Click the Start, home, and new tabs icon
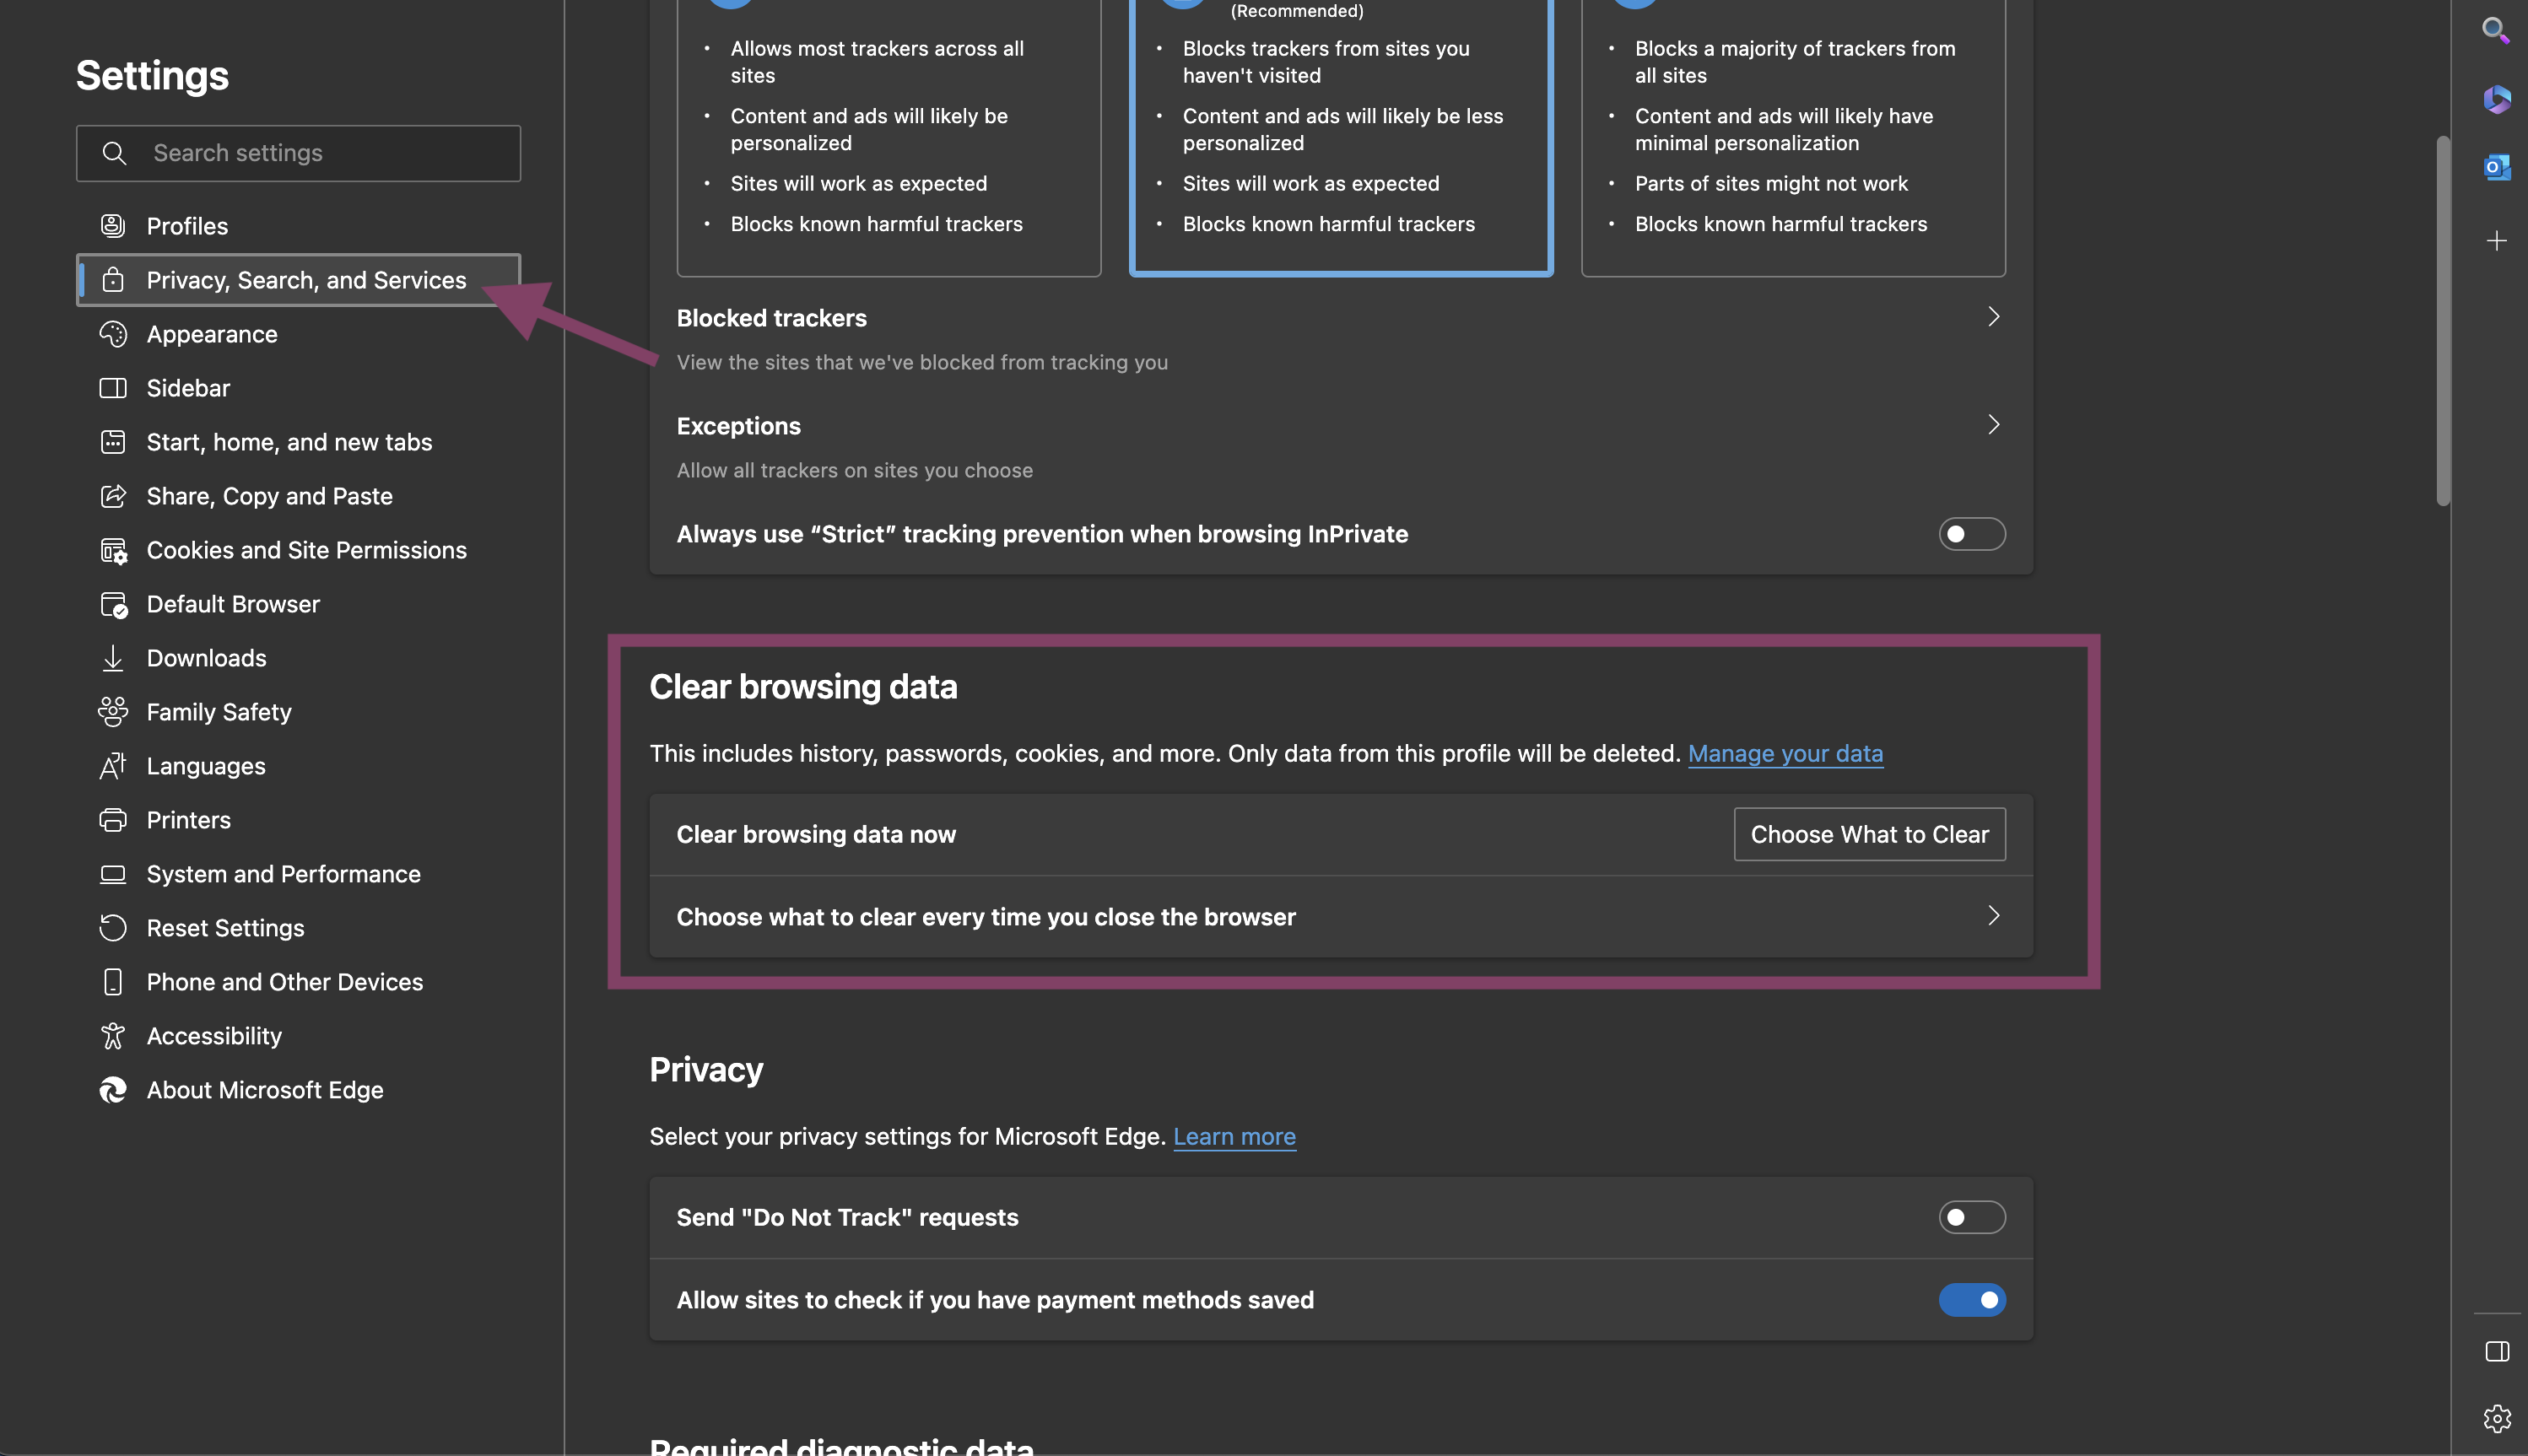Image resolution: width=2528 pixels, height=1456 pixels. 113,442
